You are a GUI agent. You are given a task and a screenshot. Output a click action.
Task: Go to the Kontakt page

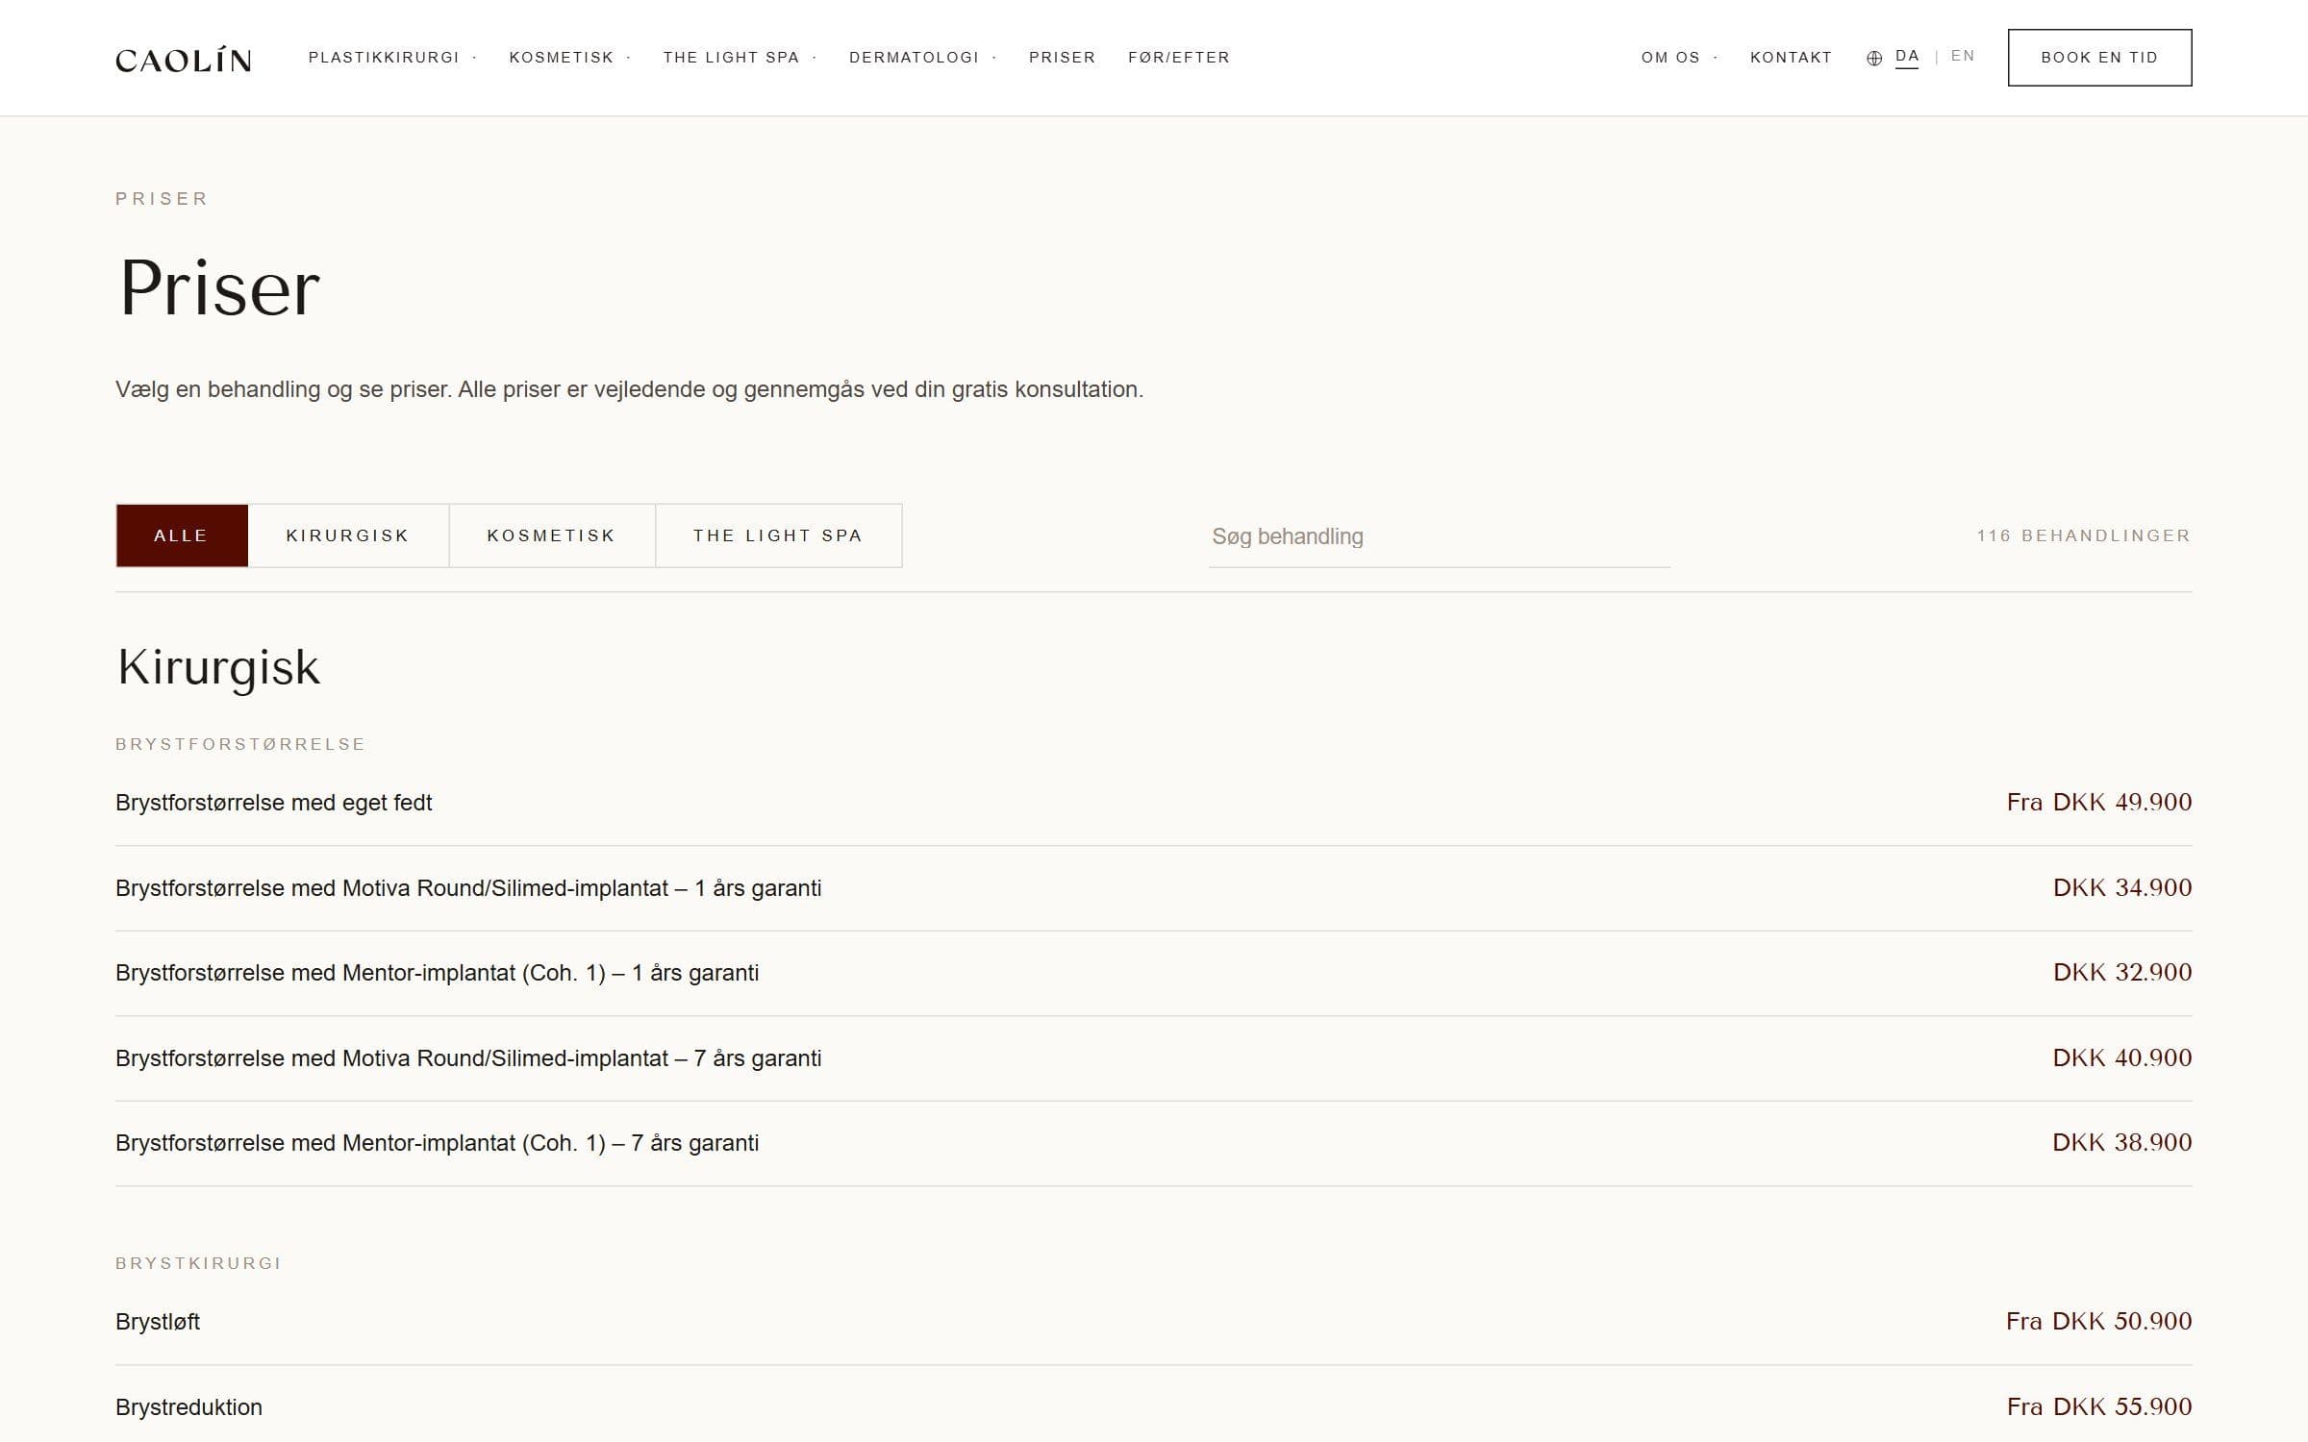pos(1791,58)
